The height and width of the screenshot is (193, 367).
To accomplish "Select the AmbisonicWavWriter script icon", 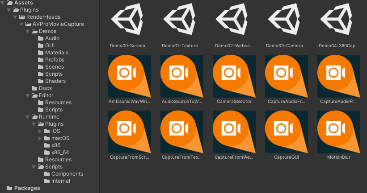I will coord(129,76).
